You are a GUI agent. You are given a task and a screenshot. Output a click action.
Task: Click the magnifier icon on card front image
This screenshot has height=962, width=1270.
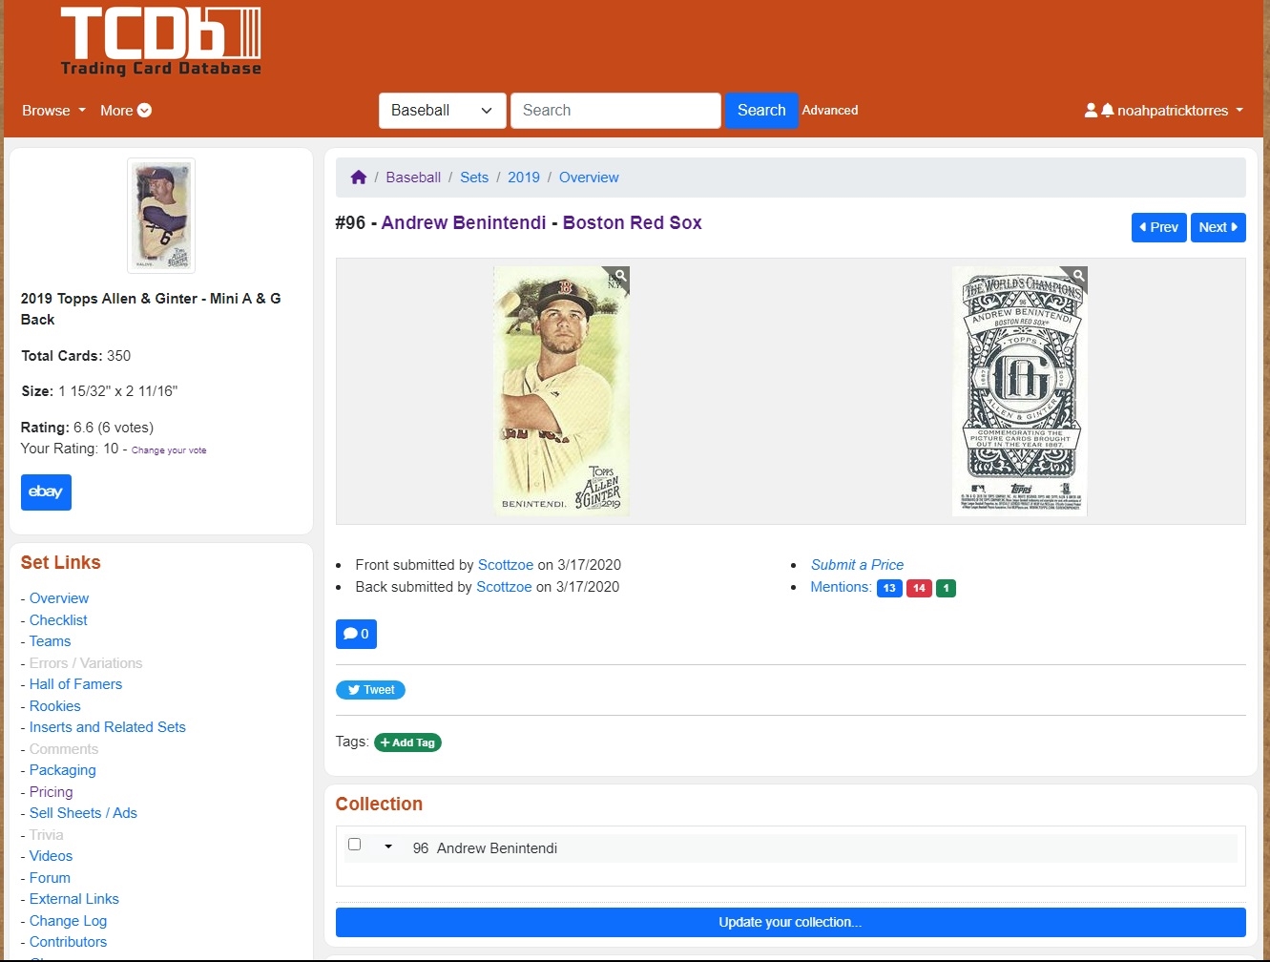(620, 276)
